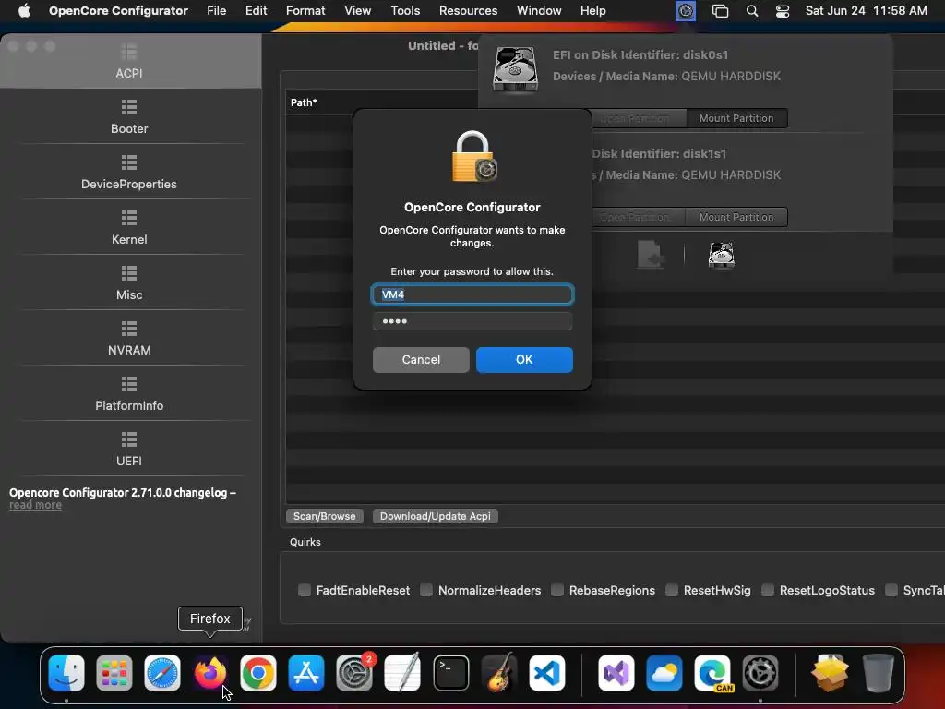Screen dimensions: 945x709
Task: Open the Trash in the Dock
Action: click(x=879, y=672)
